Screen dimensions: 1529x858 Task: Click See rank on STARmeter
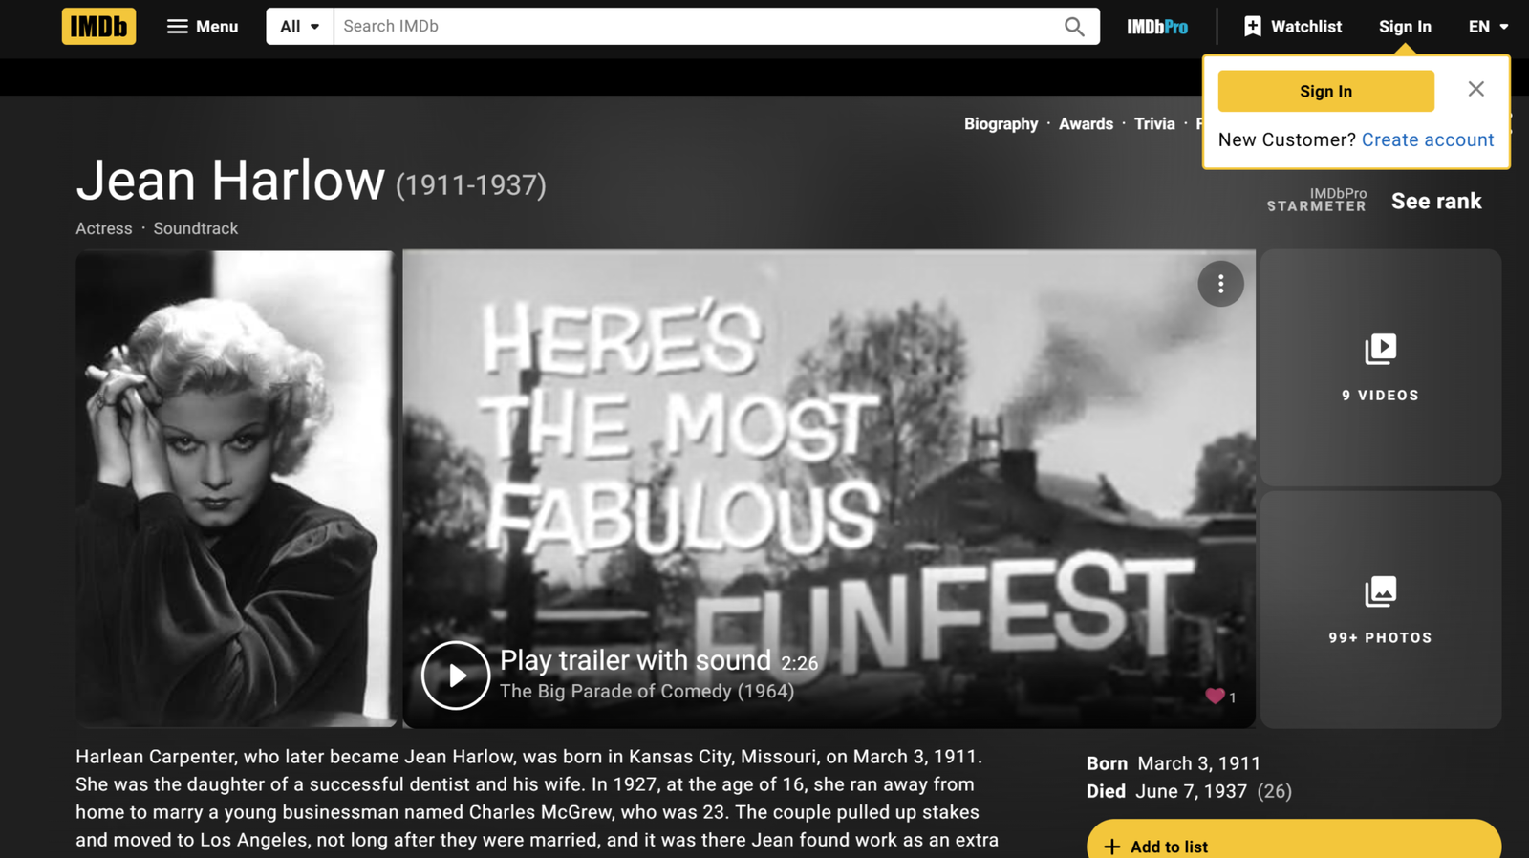[x=1435, y=202]
